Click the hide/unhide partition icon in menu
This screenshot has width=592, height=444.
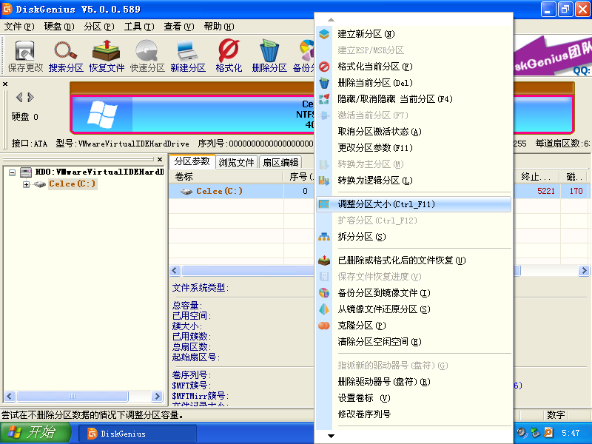324,99
